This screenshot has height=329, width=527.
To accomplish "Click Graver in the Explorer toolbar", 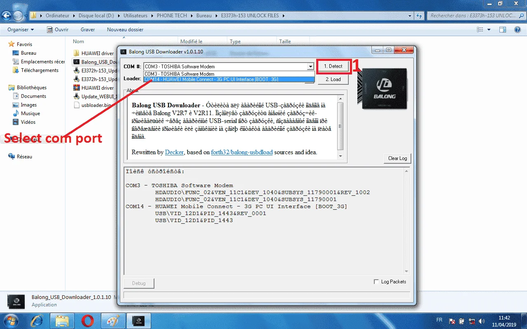I will (x=88, y=30).
